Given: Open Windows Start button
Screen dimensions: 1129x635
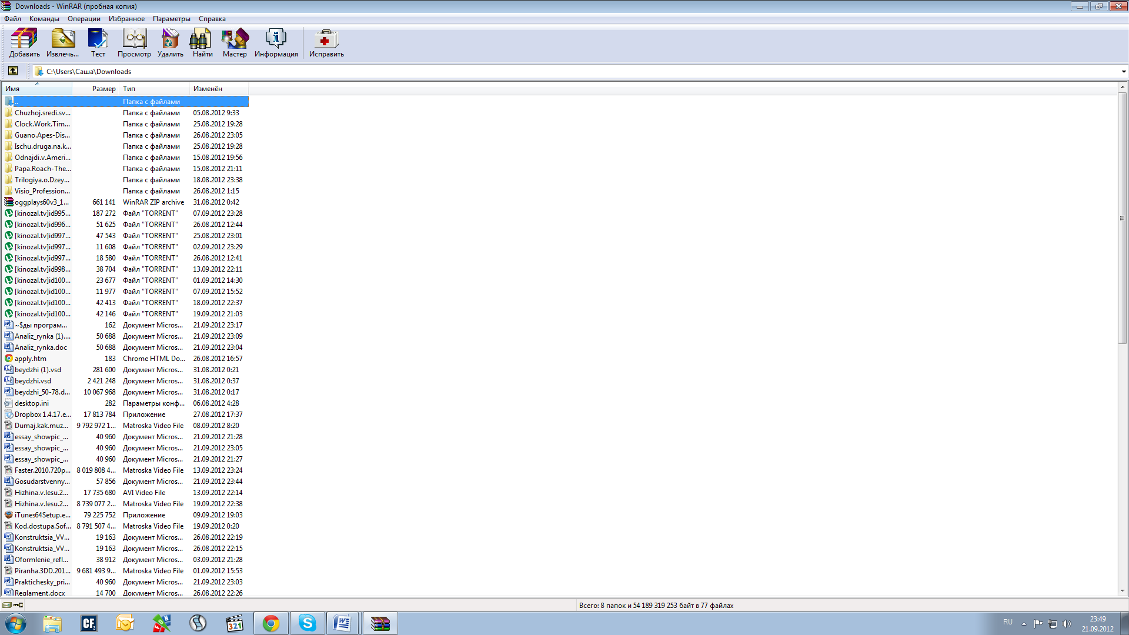Looking at the screenshot, I should click(16, 623).
